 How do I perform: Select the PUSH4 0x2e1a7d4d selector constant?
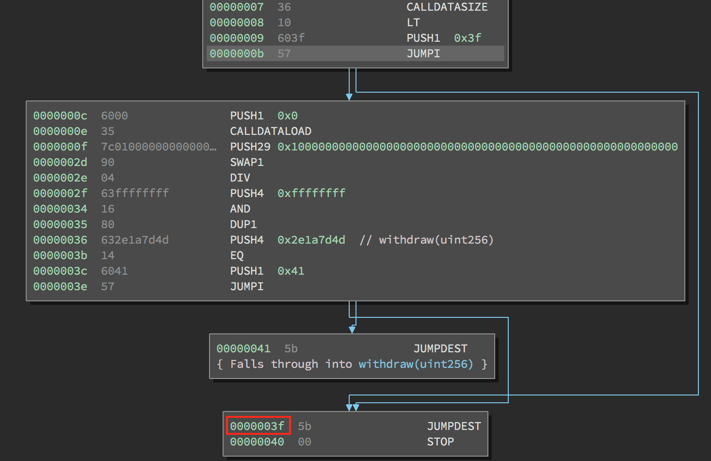(311, 240)
